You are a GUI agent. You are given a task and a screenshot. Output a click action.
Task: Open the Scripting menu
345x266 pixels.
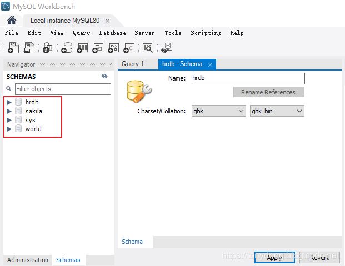(x=206, y=33)
